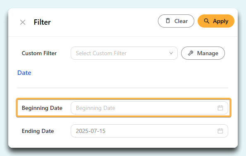Close the Filter panel with the X icon
The height and width of the screenshot is (156, 246).
pos(23,22)
